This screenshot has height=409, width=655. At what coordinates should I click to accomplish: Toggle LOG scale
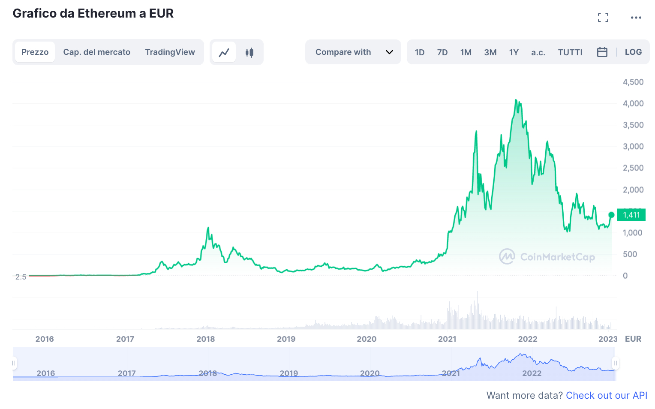click(633, 52)
